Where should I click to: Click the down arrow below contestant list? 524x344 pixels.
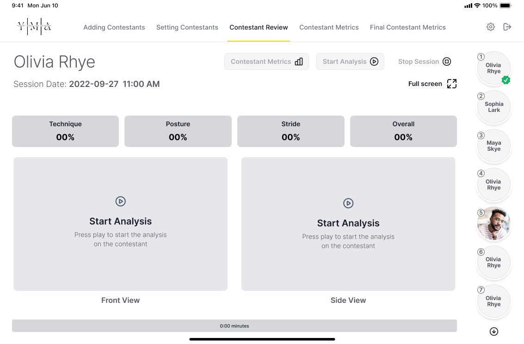tap(493, 332)
